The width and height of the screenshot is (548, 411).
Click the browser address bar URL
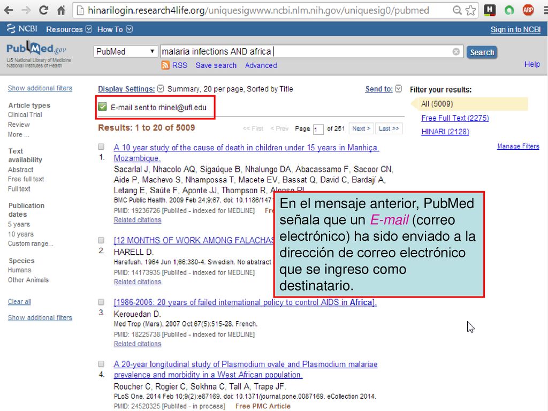tap(258, 11)
